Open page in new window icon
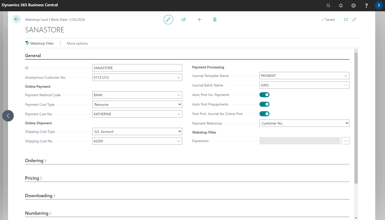 pyautogui.click(x=346, y=20)
